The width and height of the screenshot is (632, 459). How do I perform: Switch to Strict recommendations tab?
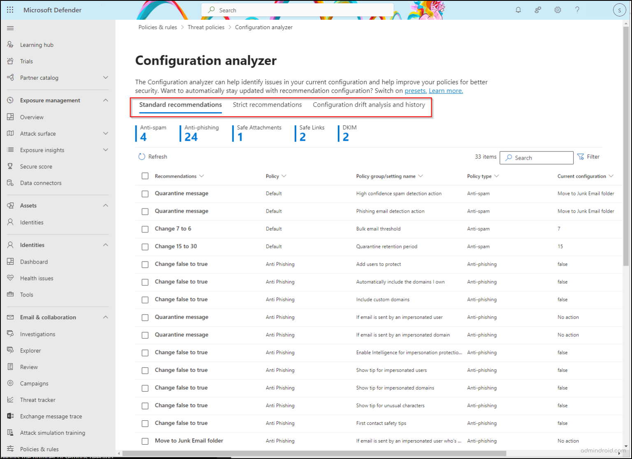pos(267,104)
